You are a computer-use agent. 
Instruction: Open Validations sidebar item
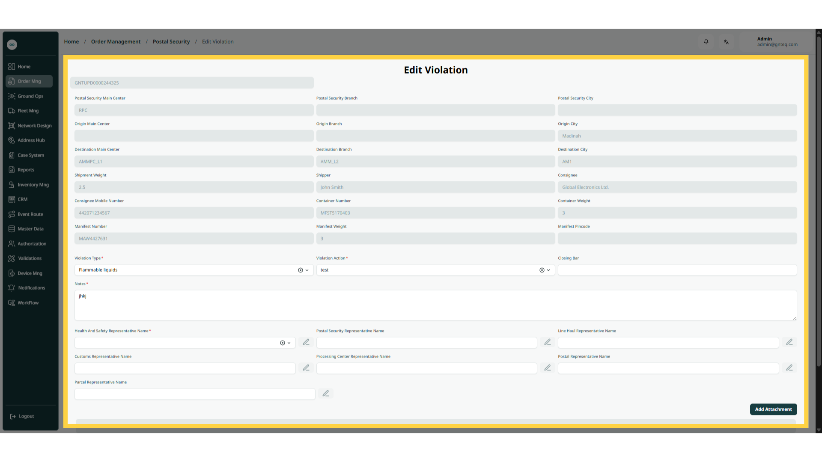[30, 258]
